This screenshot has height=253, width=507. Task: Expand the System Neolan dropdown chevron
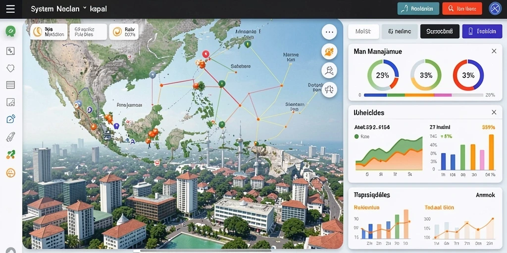85,8
